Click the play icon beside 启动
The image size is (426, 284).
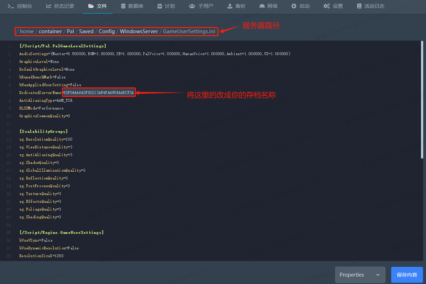[294, 6]
